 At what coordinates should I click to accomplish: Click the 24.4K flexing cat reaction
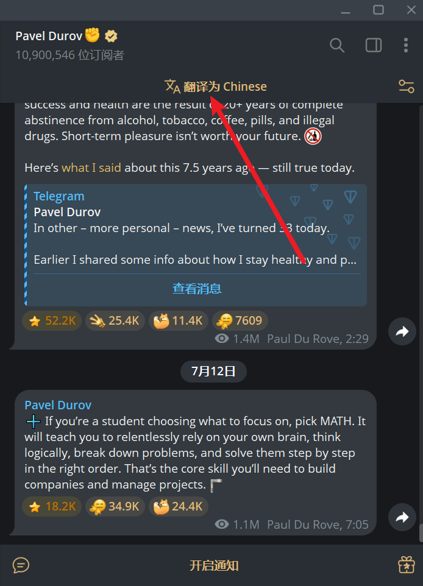[179, 506]
